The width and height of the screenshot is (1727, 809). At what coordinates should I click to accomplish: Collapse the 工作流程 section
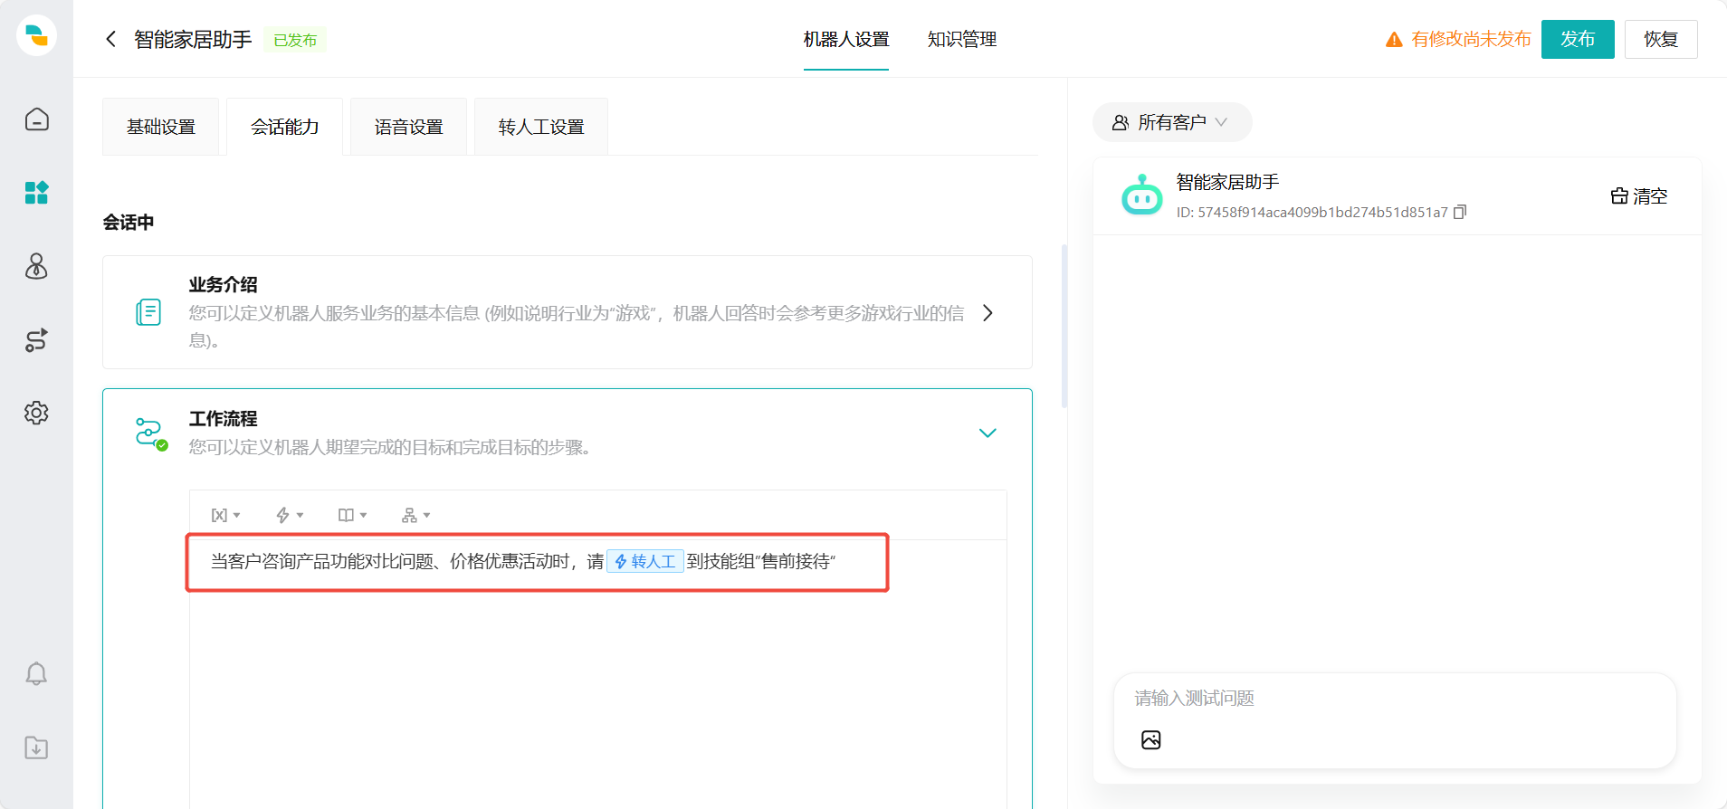pyautogui.click(x=988, y=433)
